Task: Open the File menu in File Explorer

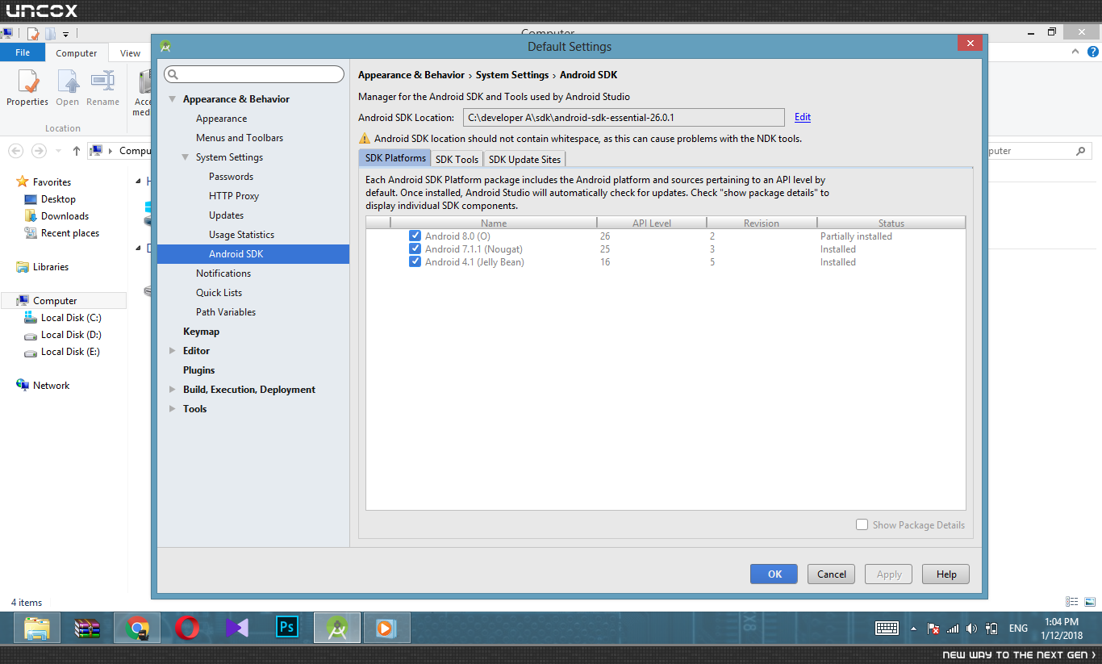Action: click(x=23, y=52)
